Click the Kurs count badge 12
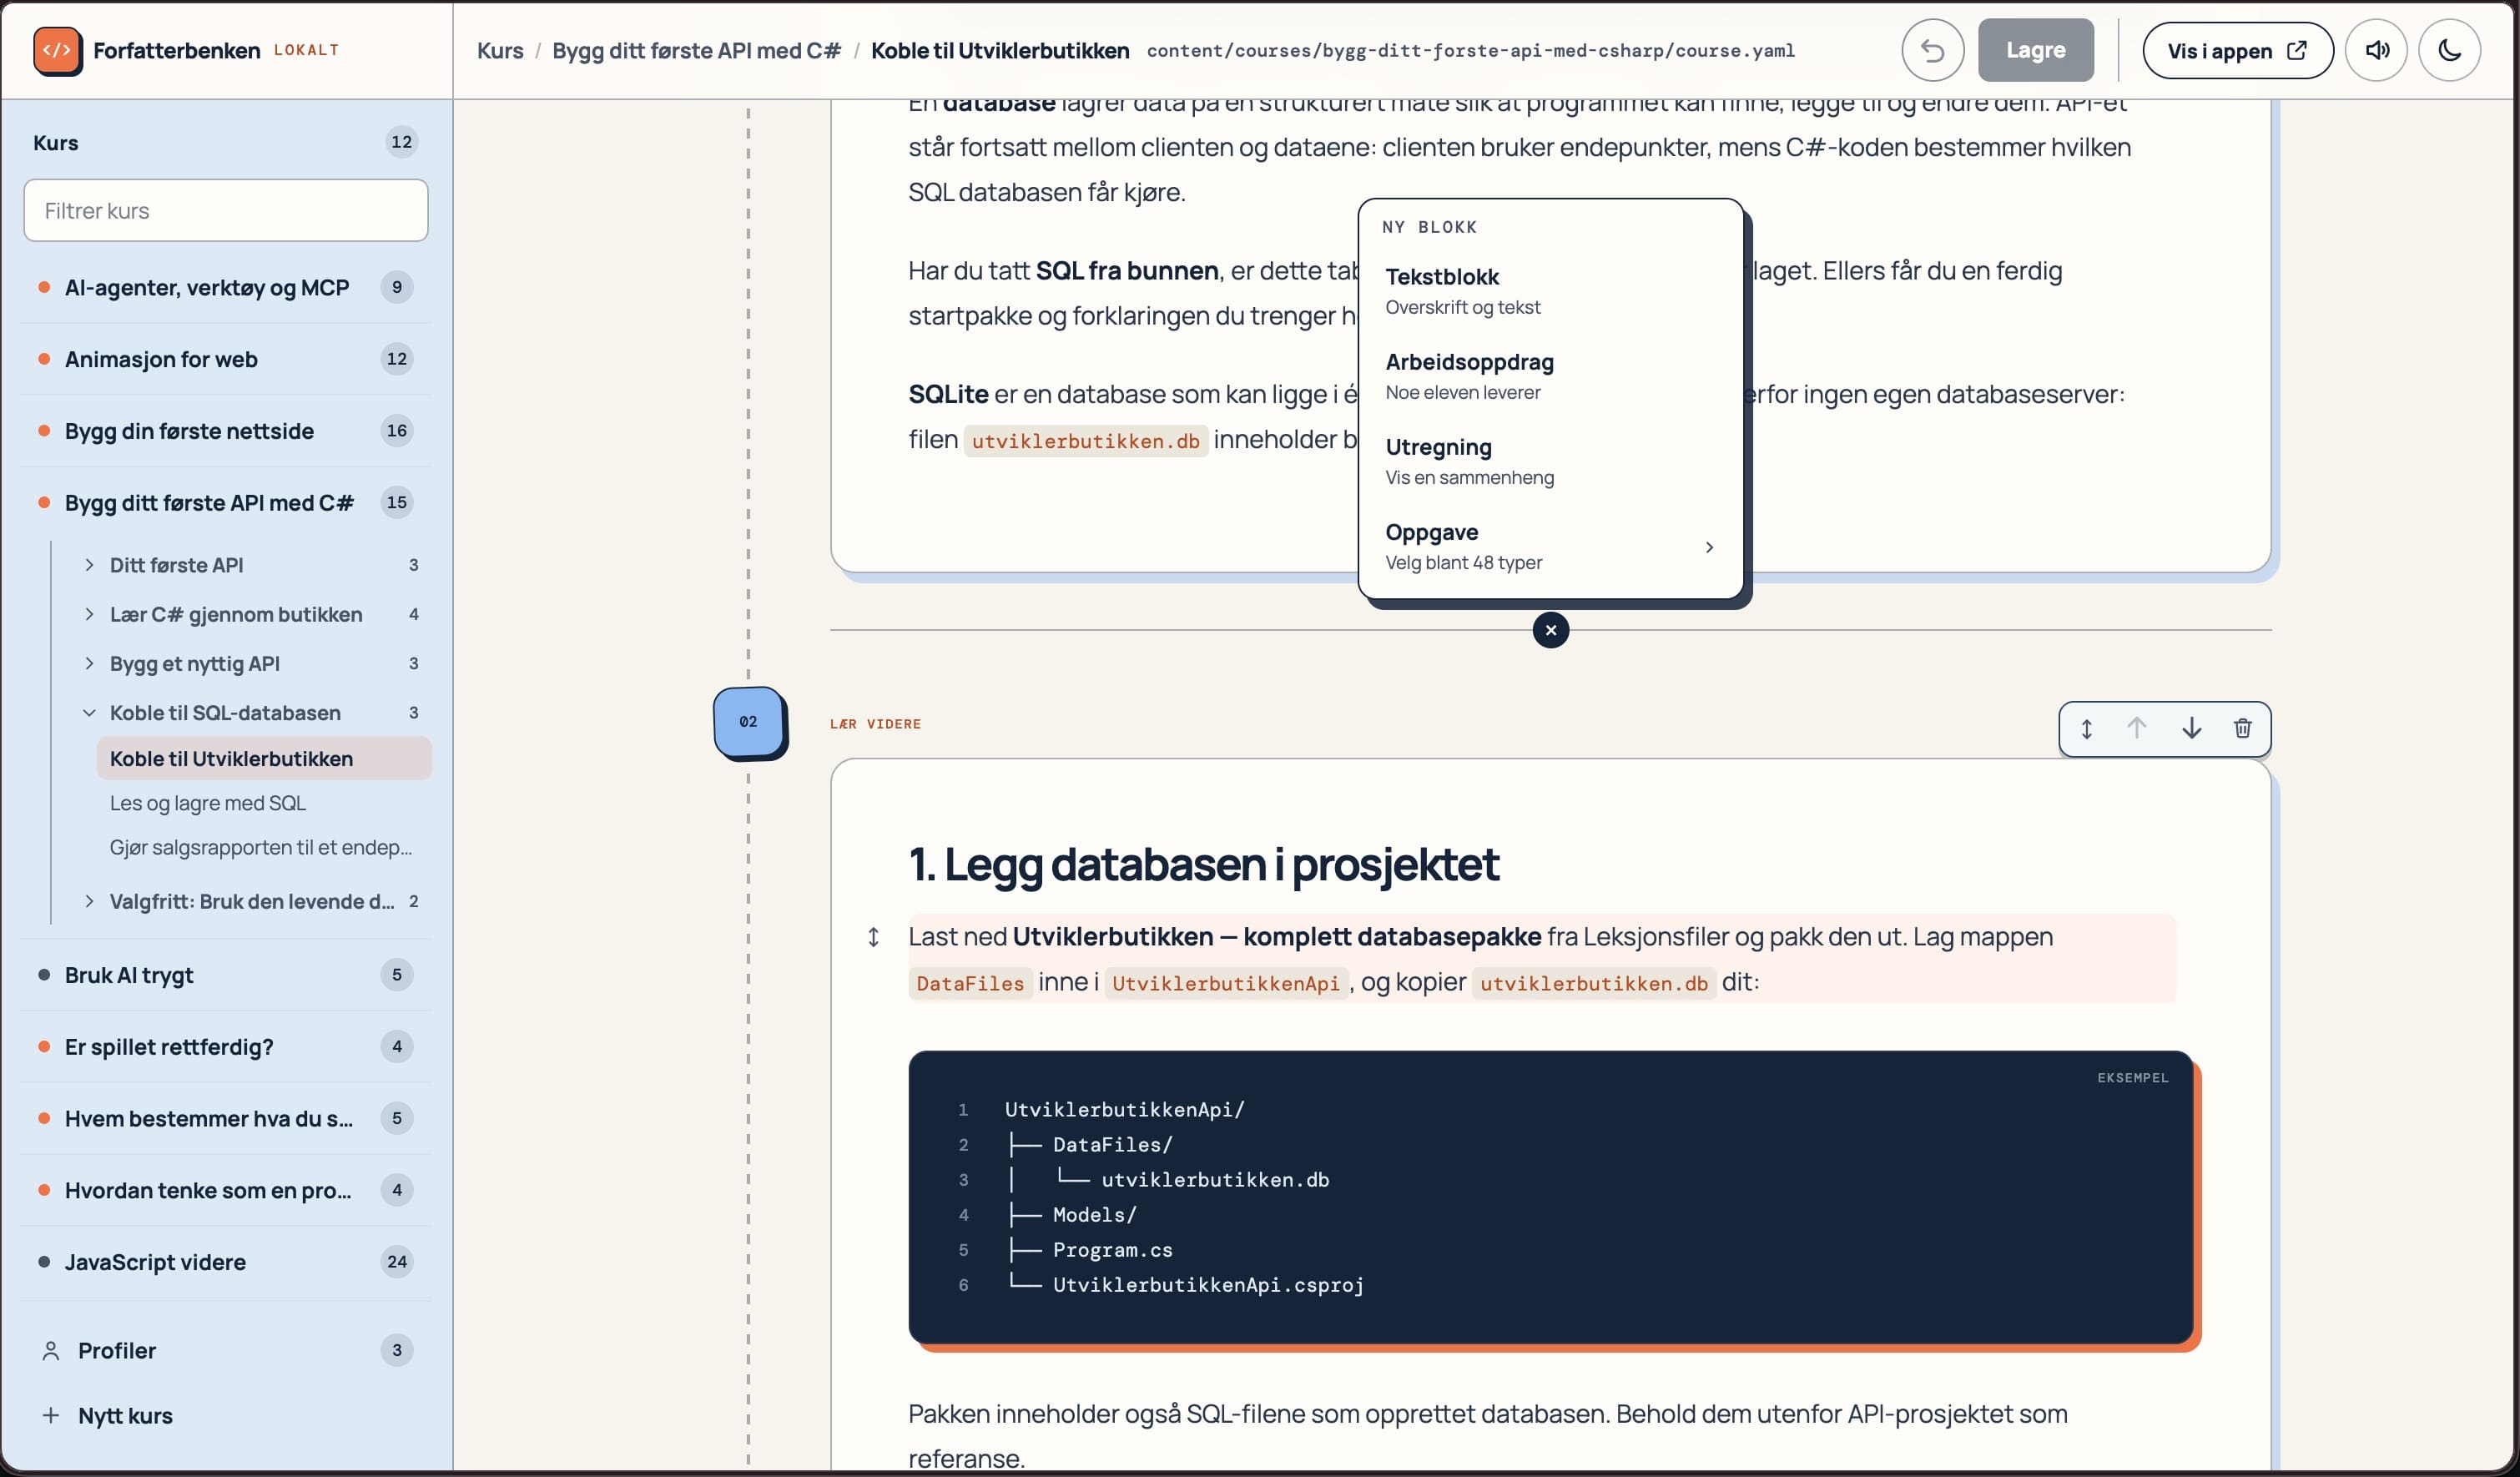The image size is (2520, 1477). pos(402,142)
